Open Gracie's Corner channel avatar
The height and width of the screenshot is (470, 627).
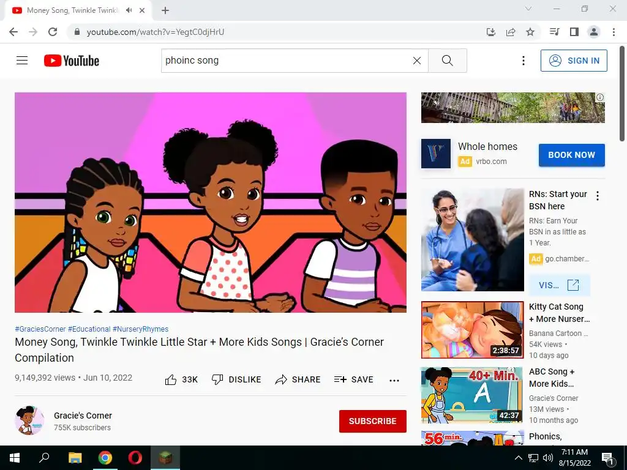coord(29,420)
